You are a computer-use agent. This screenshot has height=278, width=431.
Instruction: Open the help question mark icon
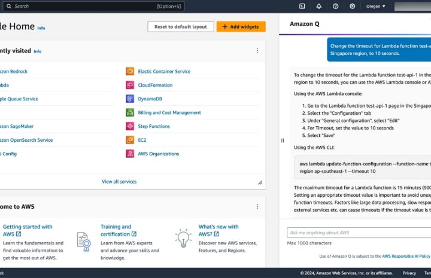336,7
